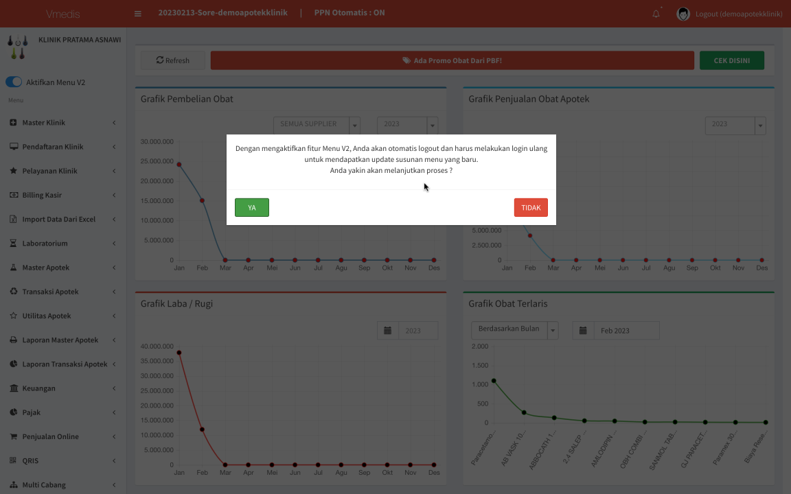Confirm with the green YA button

click(x=252, y=208)
